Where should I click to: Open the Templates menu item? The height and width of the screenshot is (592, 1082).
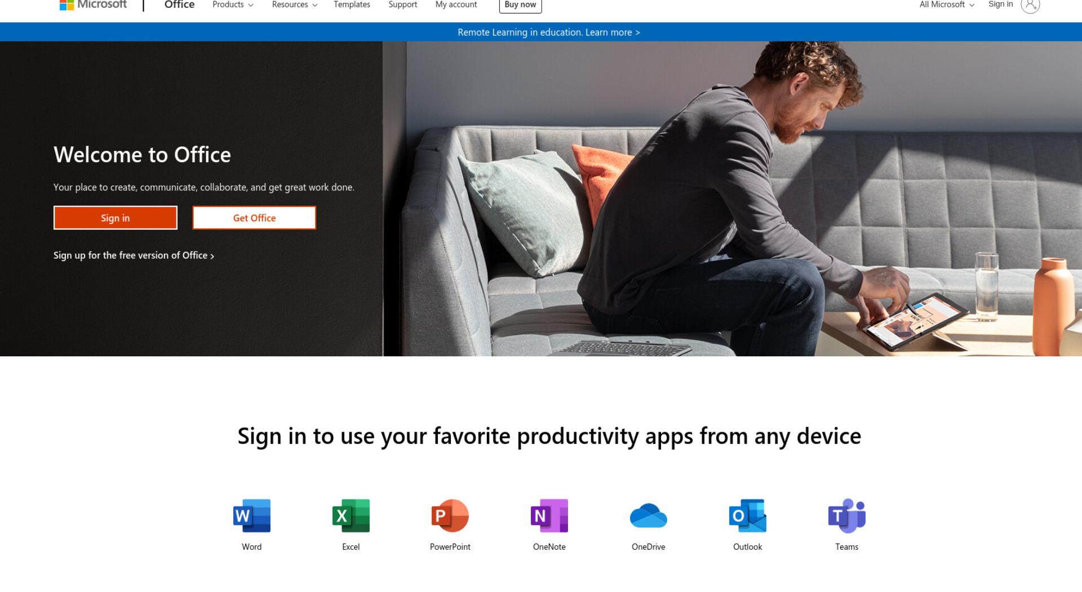352,5
